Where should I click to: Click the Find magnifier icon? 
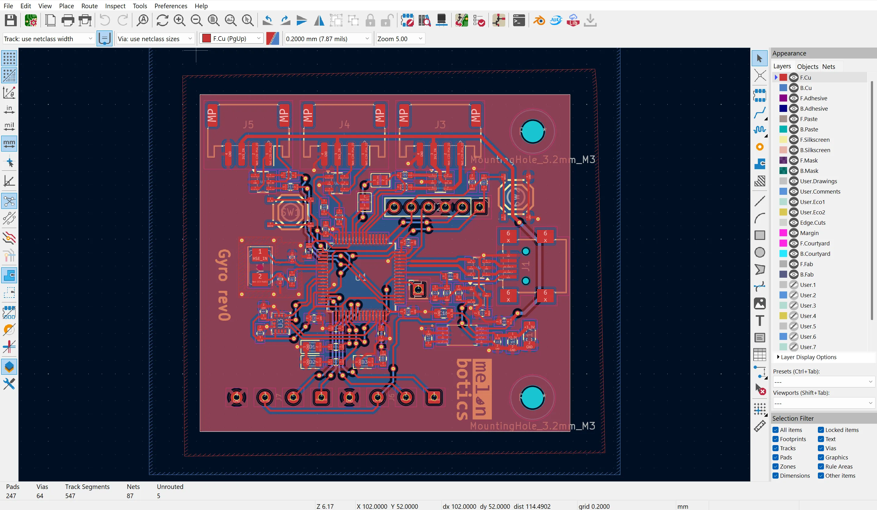143,20
